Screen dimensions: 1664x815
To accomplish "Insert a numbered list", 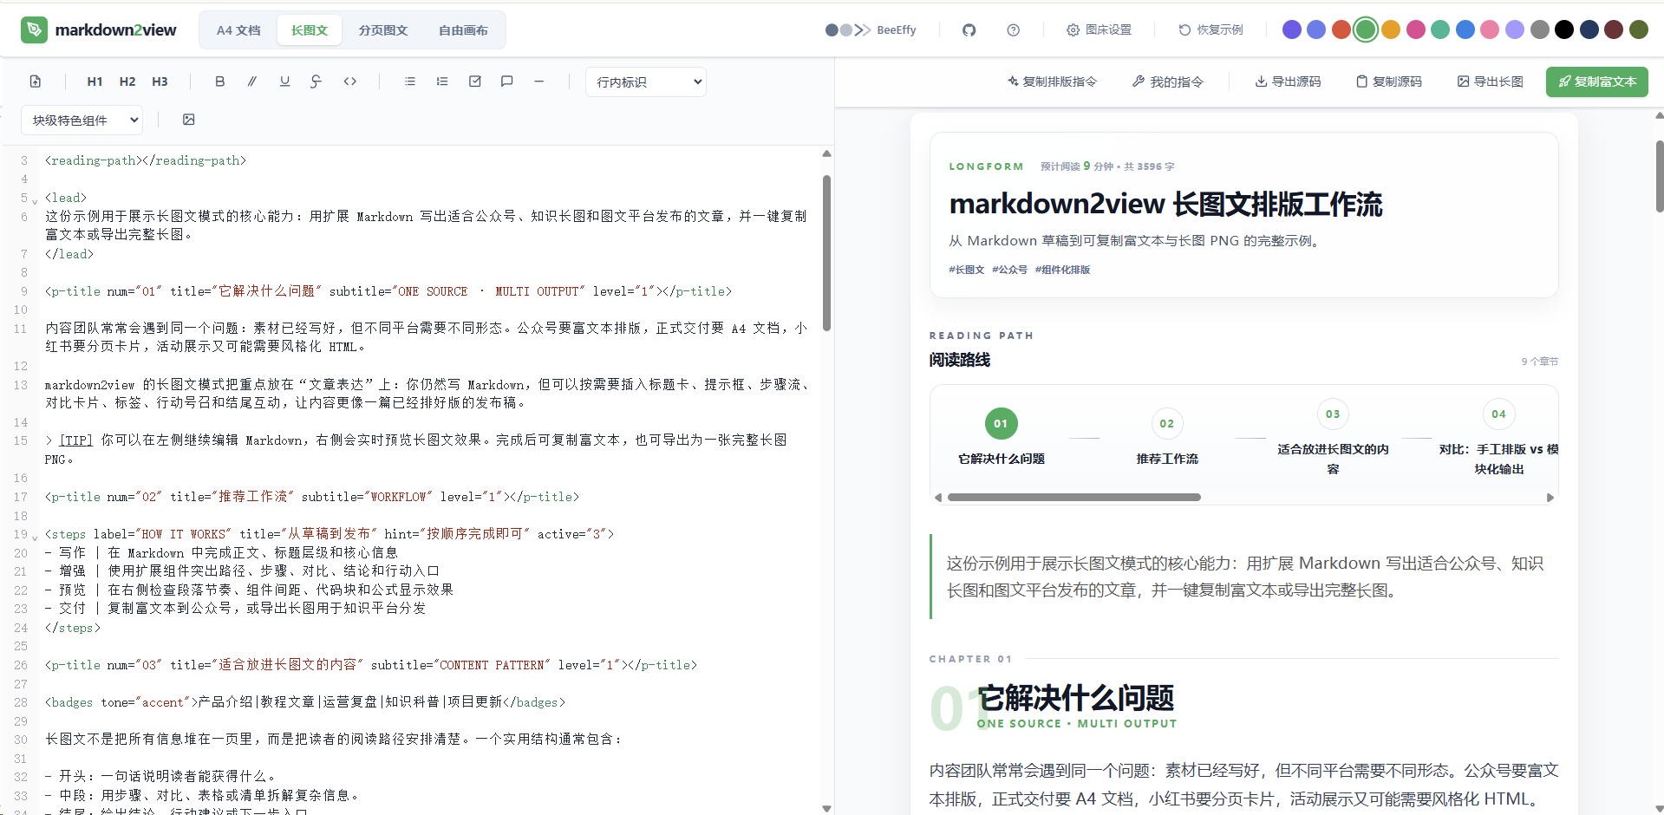I will (442, 81).
